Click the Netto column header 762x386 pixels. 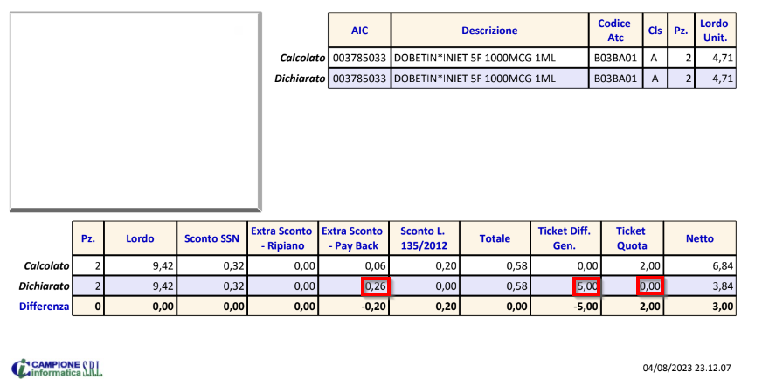[x=699, y=238]
